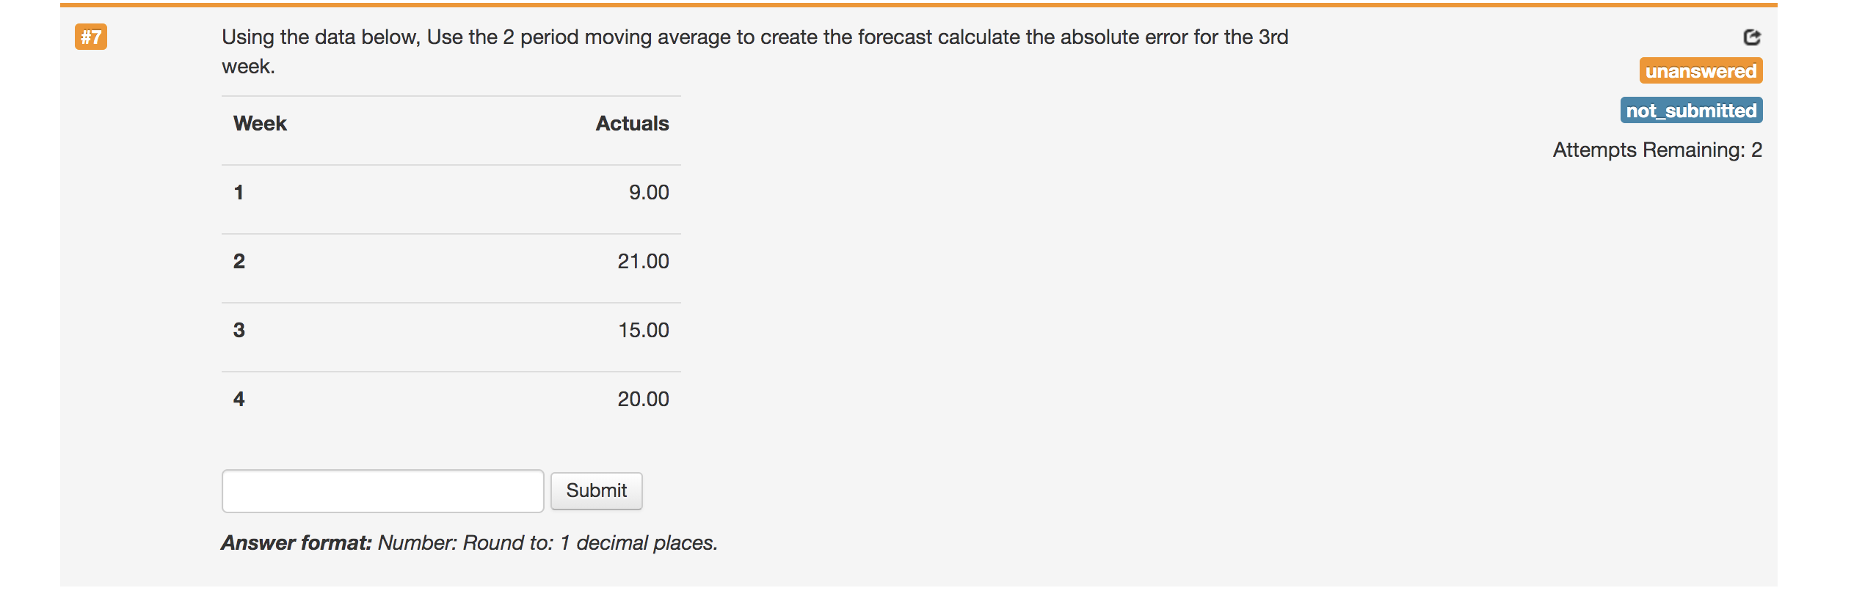Click the value 15.00 for Week 3
Viewport: 1876px width, 607px height.
click(x=644, y=330)
